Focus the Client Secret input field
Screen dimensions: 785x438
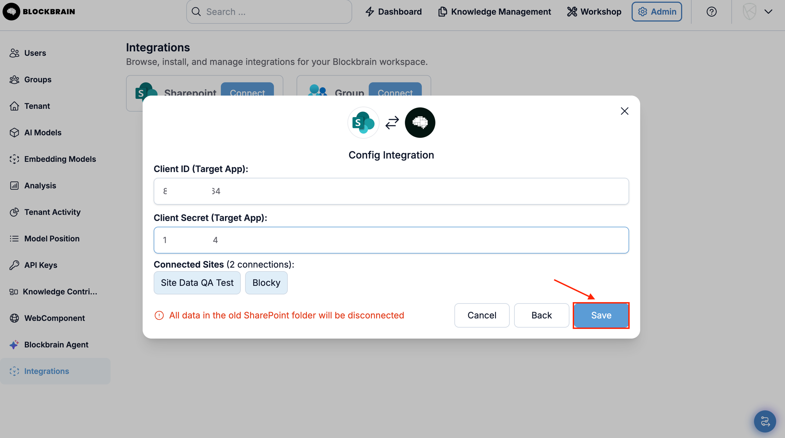click(x=391, y=240)
